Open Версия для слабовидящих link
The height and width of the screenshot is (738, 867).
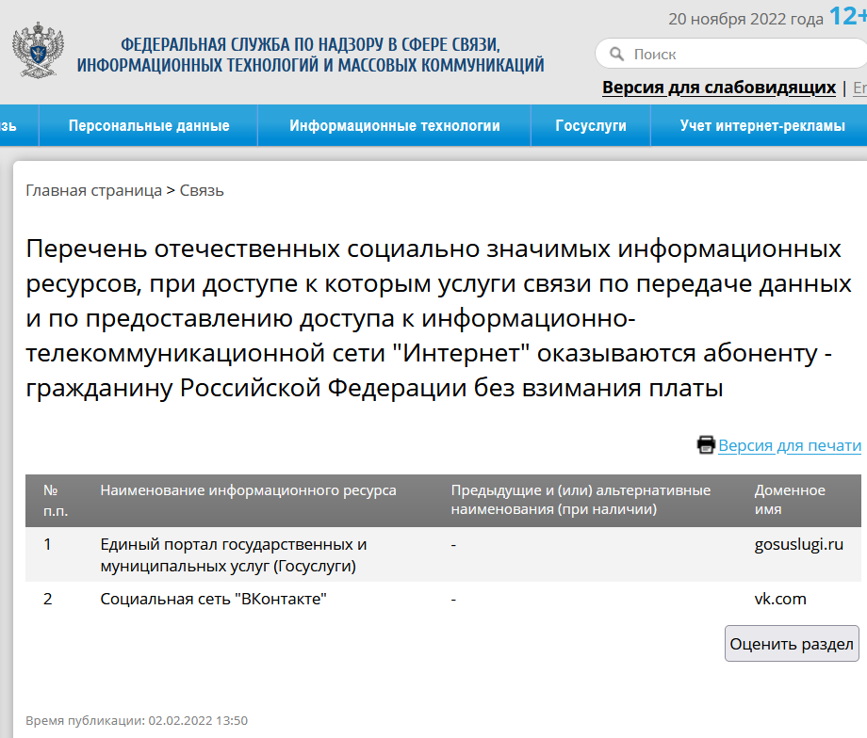[x=719, y=88]
